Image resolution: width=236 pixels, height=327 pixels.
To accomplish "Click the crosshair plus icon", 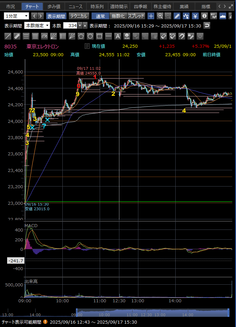I will tap(151, 16).
